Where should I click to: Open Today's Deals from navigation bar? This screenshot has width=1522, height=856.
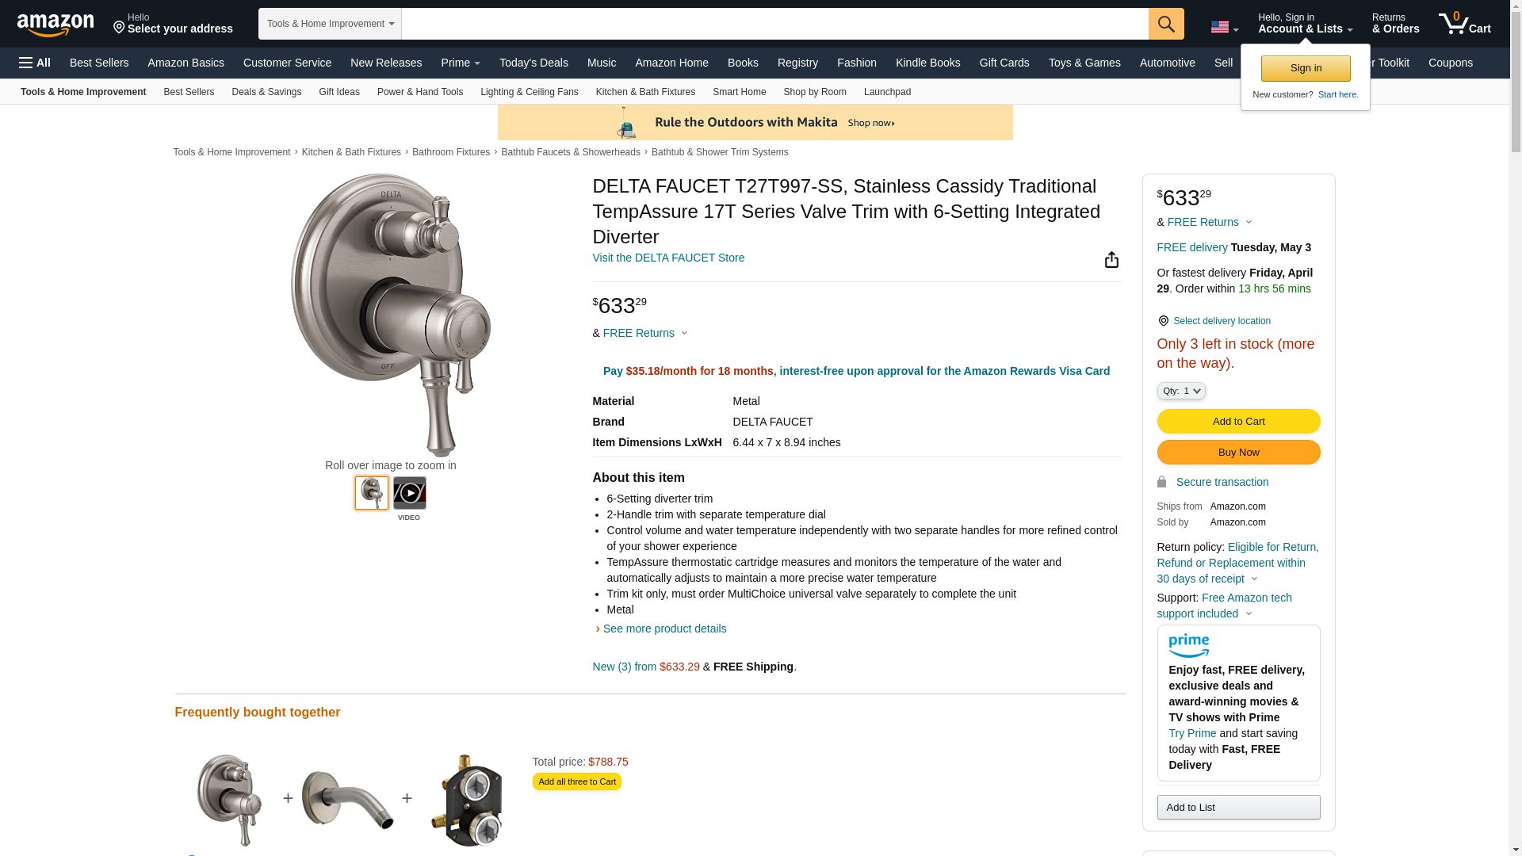click(x=533, y=63)
